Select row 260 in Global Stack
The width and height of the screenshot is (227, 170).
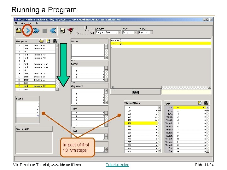pyautogui.click(x=141, y=120)
